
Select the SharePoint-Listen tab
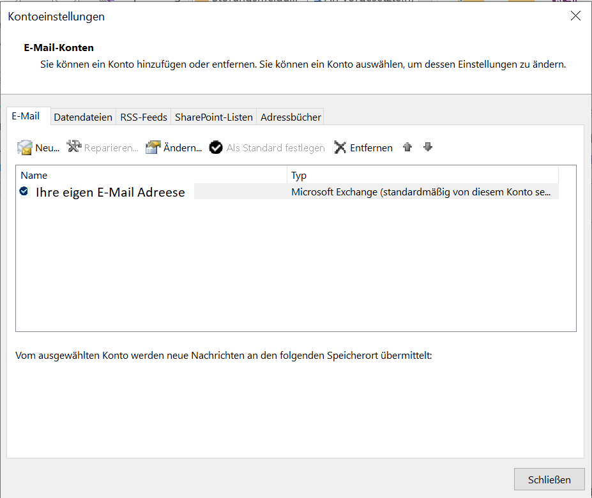213,116
